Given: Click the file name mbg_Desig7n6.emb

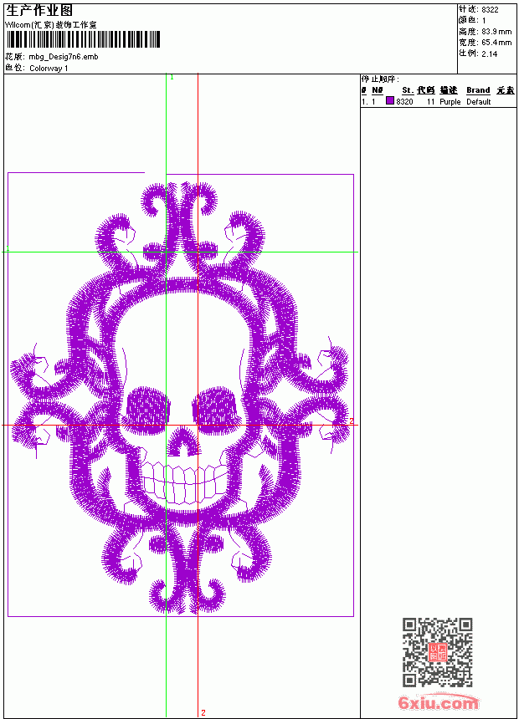Looking at the screenshot, I should [64, 57].
